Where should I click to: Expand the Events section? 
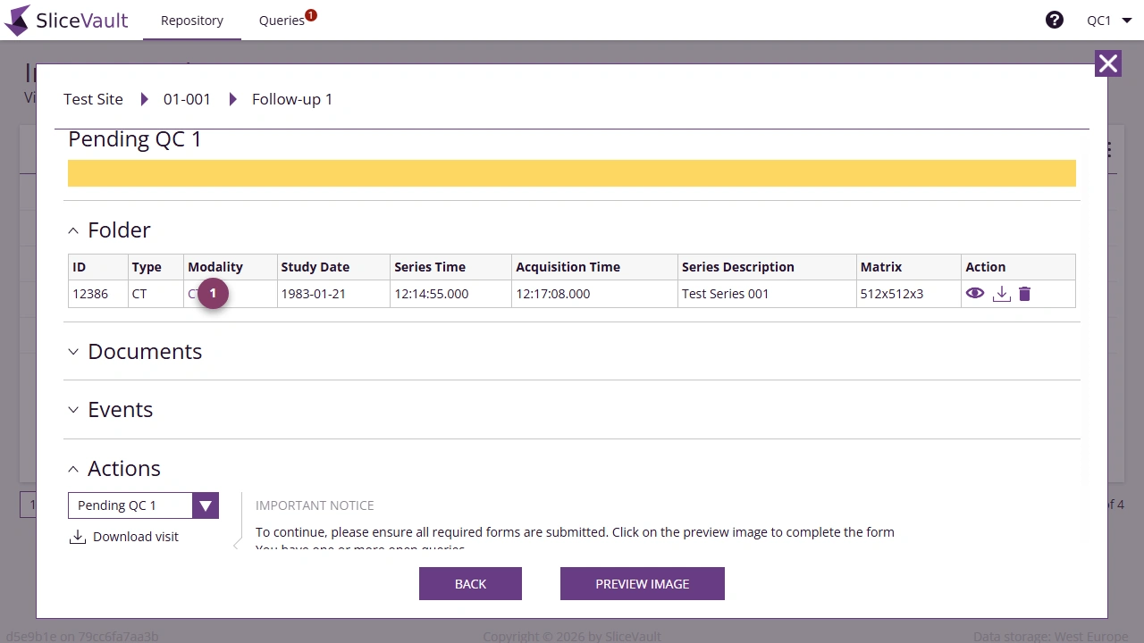click(x=73, y=410)
